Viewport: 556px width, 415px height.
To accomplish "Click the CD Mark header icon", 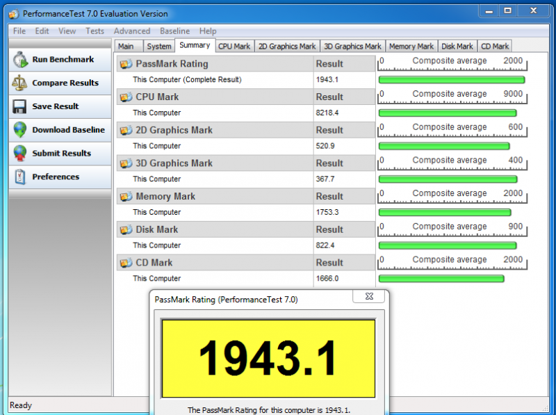I will click(x=126, y=263).
